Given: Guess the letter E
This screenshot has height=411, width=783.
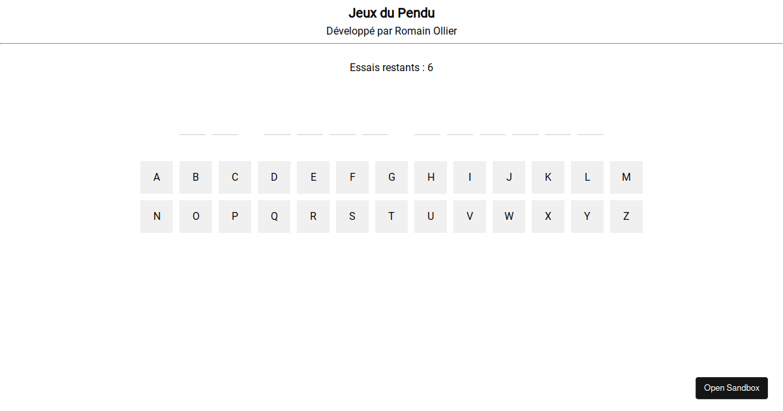Looking at the screenshot, I should point(313,177).
